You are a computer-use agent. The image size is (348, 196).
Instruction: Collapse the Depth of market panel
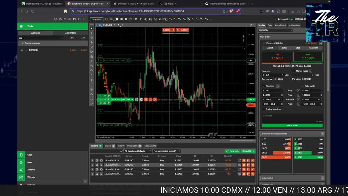pos(322,134)
